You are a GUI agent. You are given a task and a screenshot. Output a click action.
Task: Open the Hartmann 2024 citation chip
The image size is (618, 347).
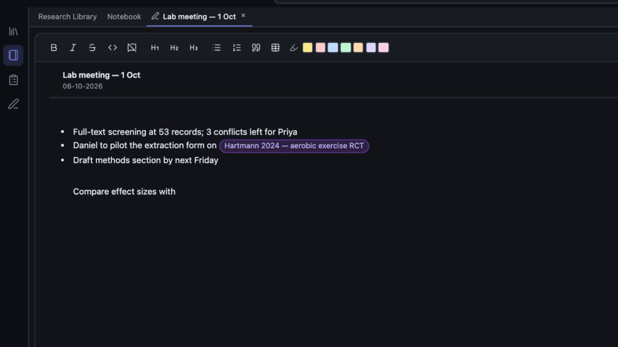(x=294, y=146)
